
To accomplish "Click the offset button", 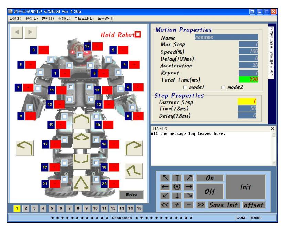I will click(254, 205).
